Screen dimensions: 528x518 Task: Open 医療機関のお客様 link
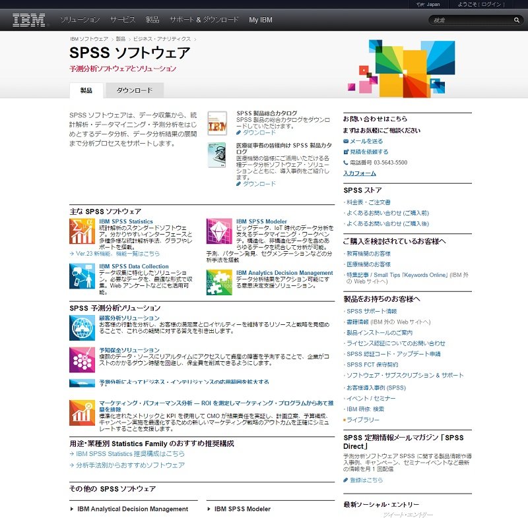pyautogui.click(x=368, y=264)
